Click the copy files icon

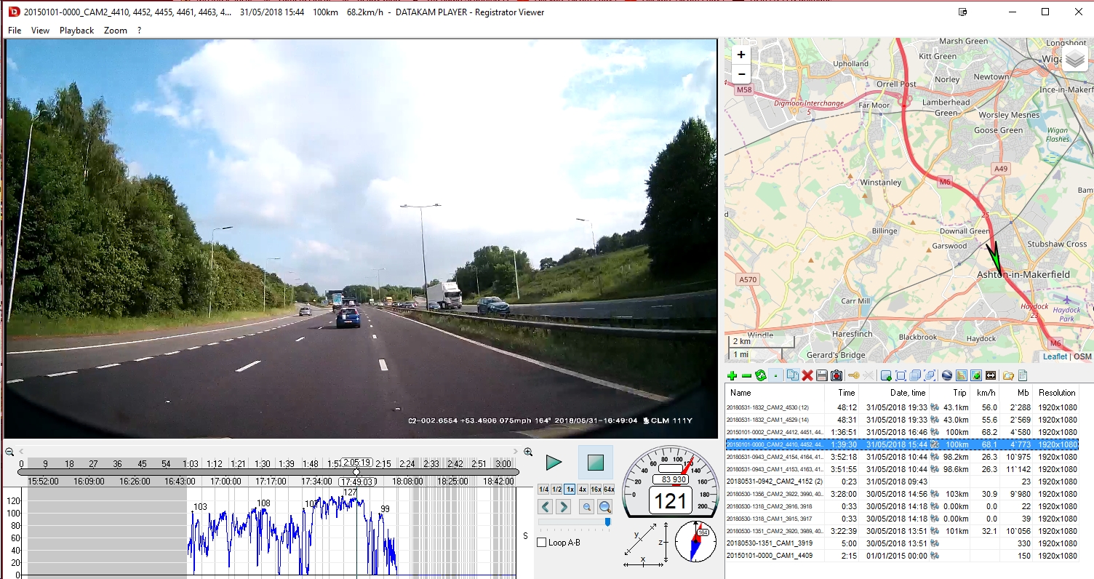pyautogui.click(x=793, y=375)
